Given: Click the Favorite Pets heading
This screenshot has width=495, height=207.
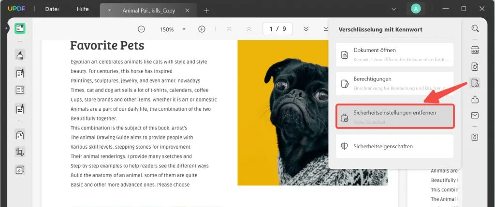Looking at the screenshot, I should coord(107,45).
